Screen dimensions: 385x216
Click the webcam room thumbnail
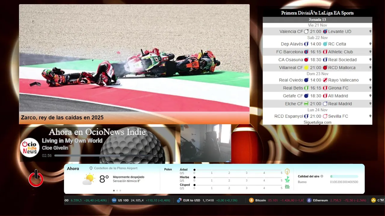tap(206, 143)
